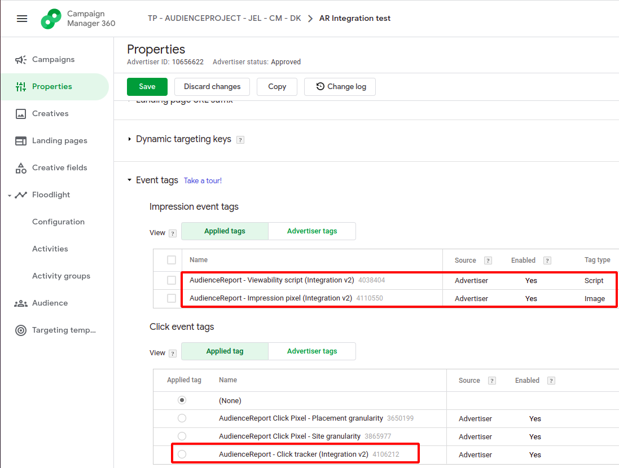
Task: Click the Targeting templates target icon
Action: (21, 330)
